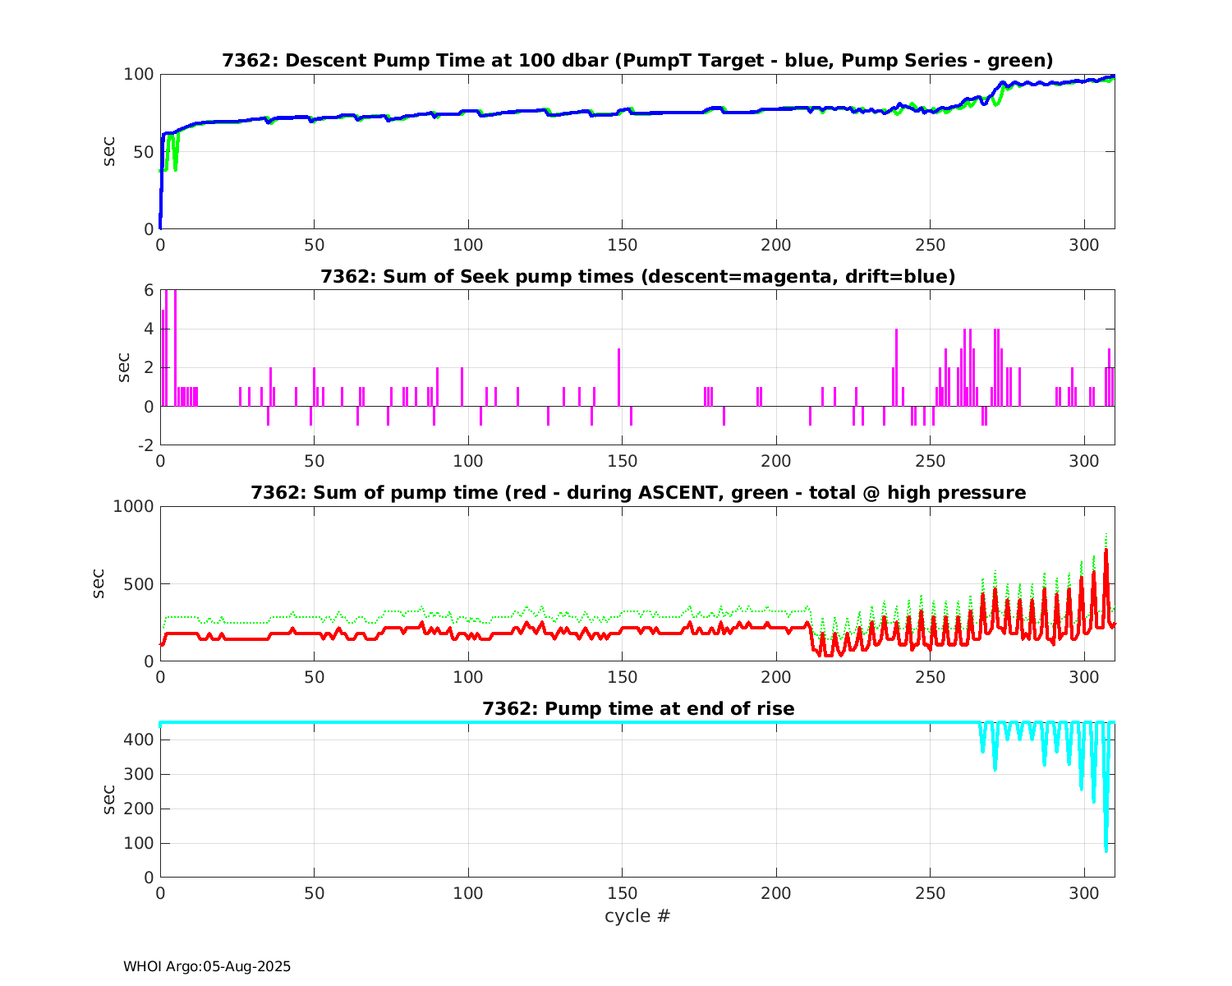Click the Sum of Seek pump times title
Viewport: 1232px width, 986px height.
(x=637, y=277)
